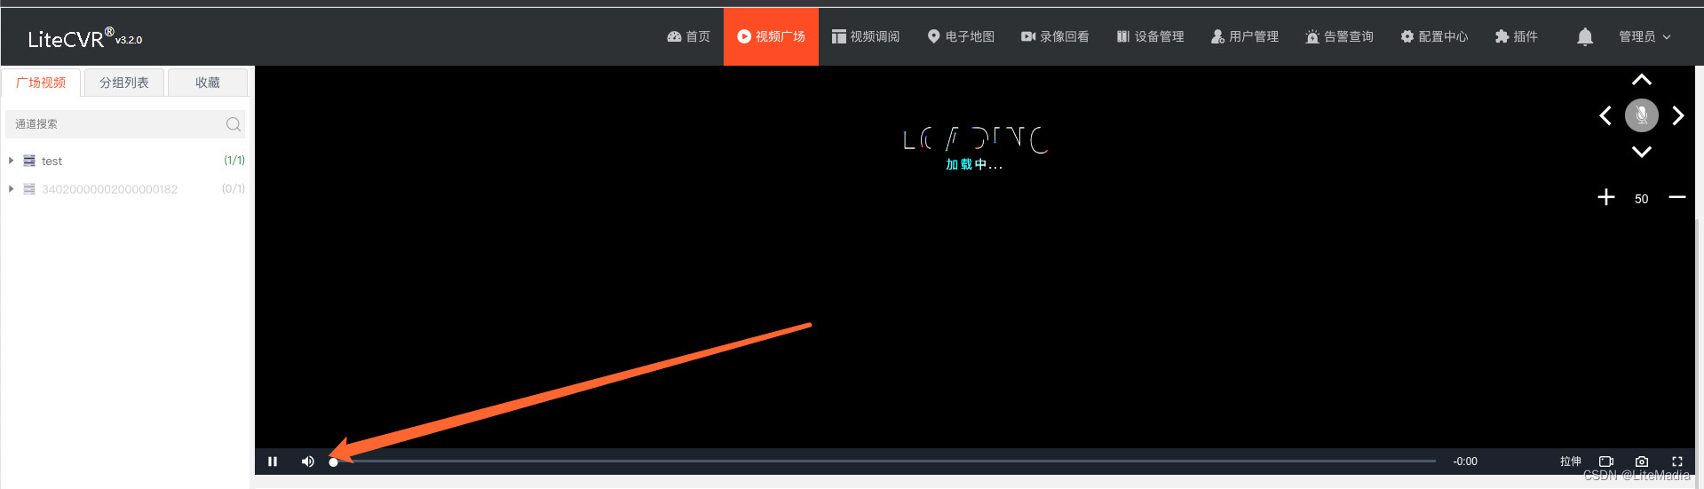Decrease PTZ speed with minus button
Image resolution: width=1704 pixels, height=489 pixels.
pyautogui.click(x=1677, y=197)
